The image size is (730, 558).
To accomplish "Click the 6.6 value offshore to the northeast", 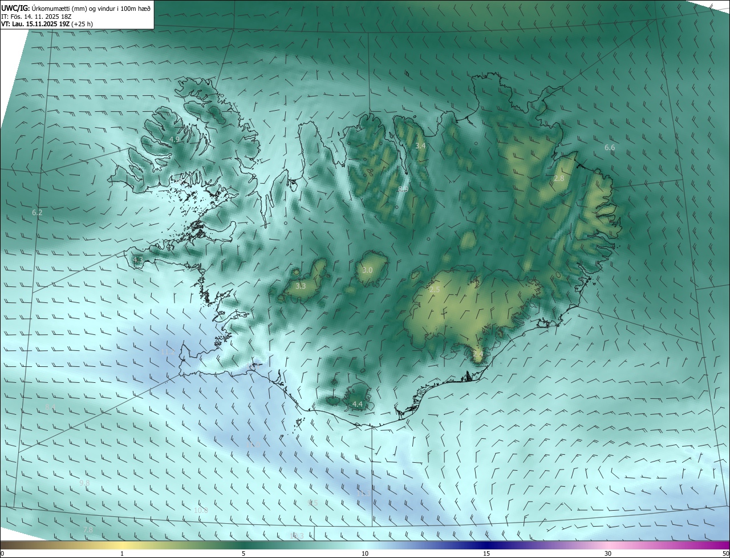I will (x=610, y=147).
